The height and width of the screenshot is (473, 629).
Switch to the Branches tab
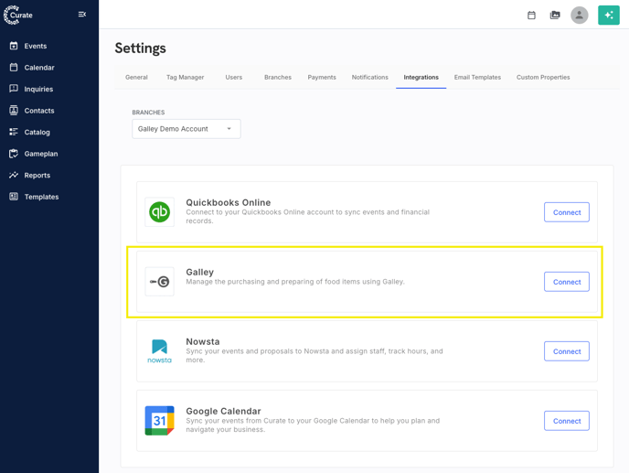click(278, 77)
